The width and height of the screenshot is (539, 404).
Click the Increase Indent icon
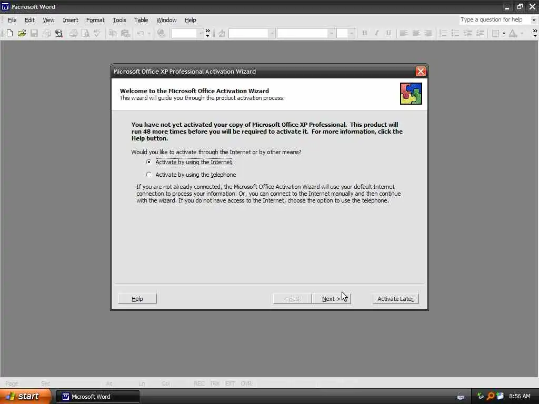click(480, 33)
